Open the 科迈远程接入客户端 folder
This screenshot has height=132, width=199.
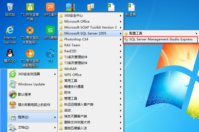[x=90, y=105]
